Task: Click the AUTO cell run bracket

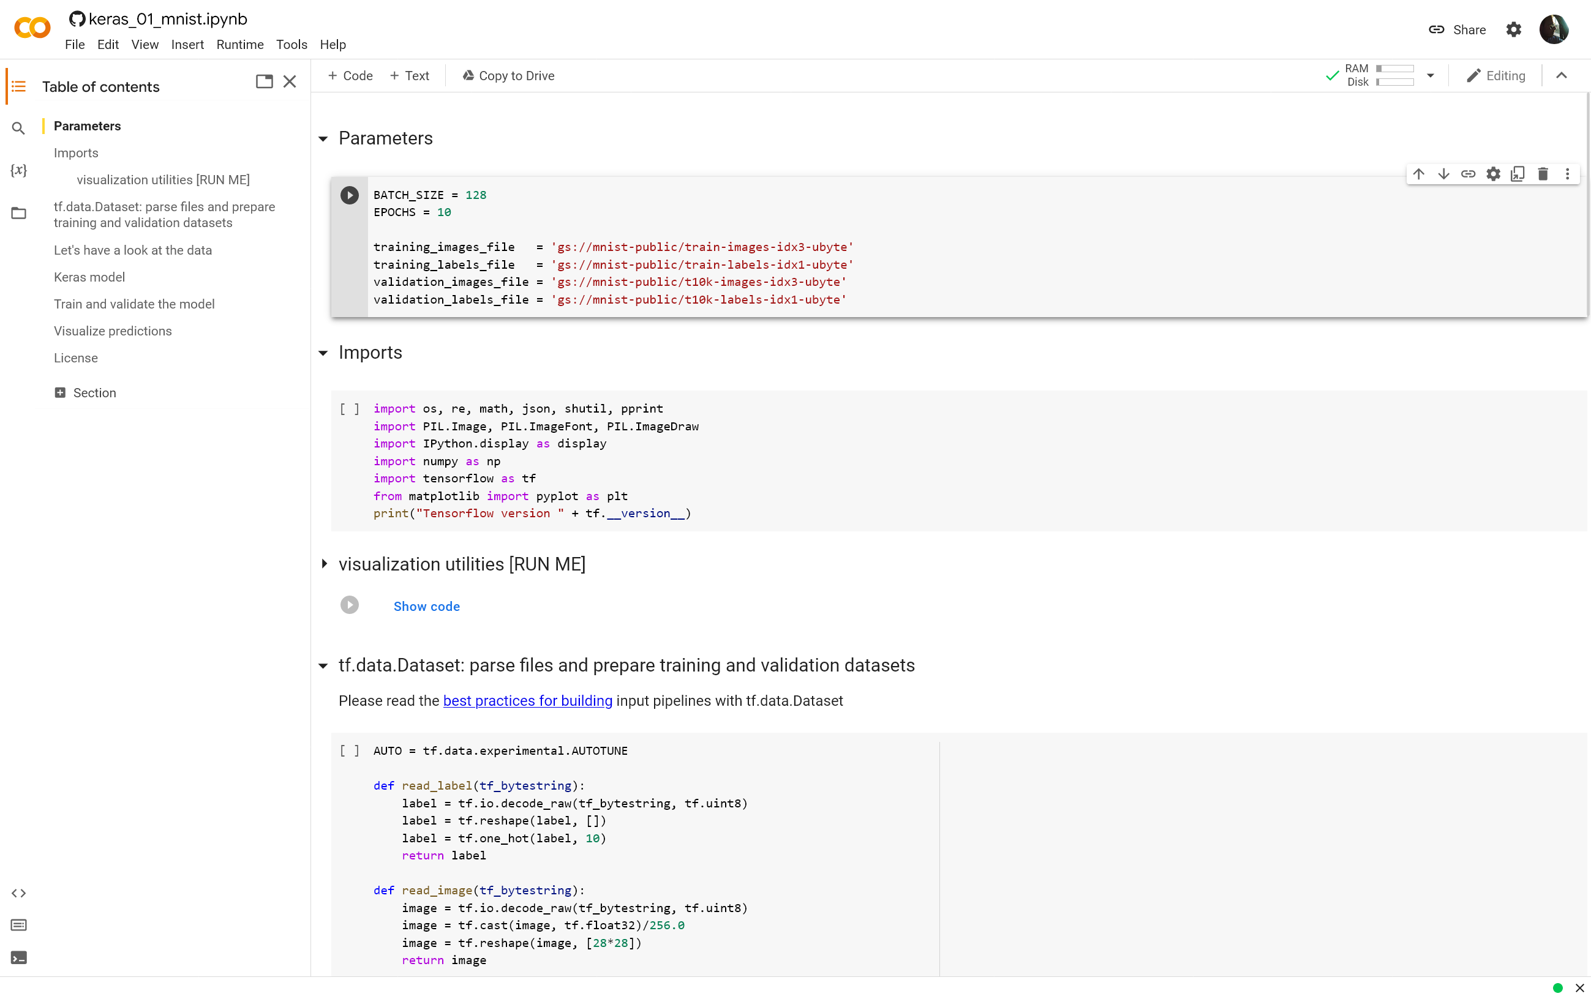Action: [x=350, y=750]
